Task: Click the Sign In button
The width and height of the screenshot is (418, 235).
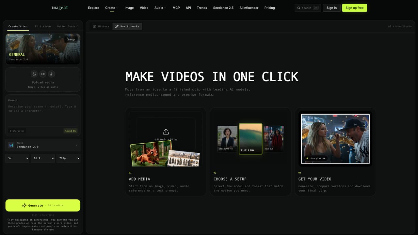Action: tap(331, 8)
